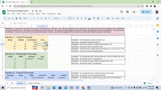Open vertical align dropdown
161x90 pixels.
tap(113, 18)
